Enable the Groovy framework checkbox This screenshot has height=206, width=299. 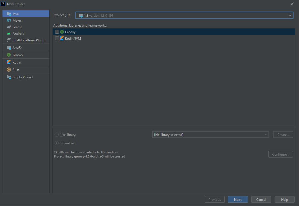click(x=57, y=32)
